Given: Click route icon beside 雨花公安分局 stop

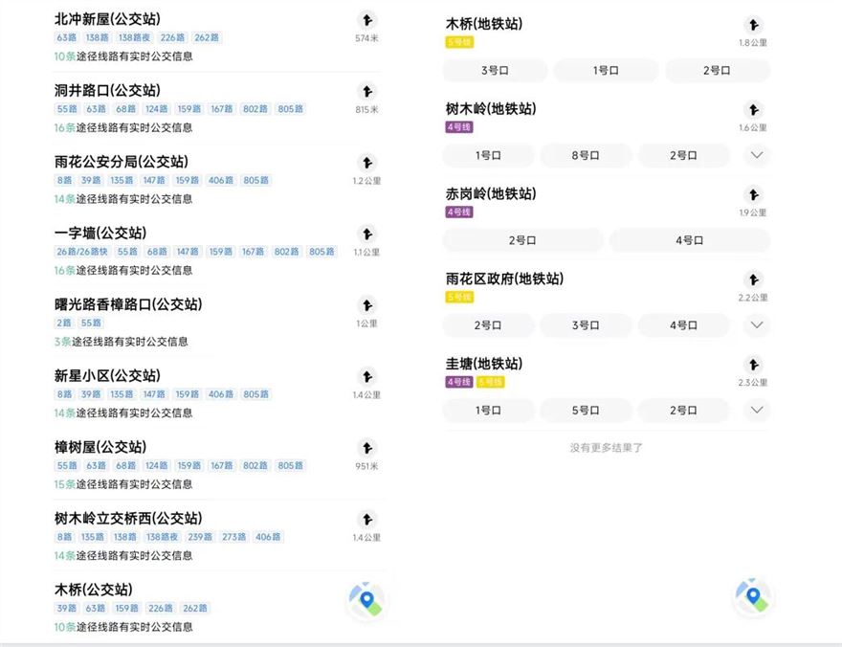Looking at the screenshot, I should (x=366, y=163).
